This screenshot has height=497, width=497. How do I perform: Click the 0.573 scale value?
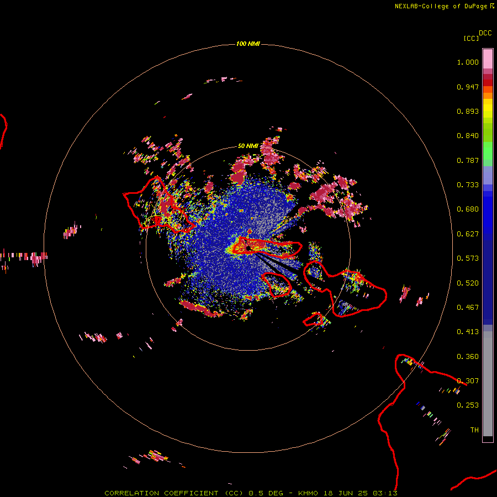click(468, 258)
